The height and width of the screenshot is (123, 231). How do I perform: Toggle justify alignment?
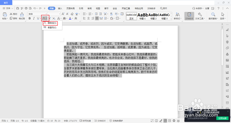tap(97, 18)
